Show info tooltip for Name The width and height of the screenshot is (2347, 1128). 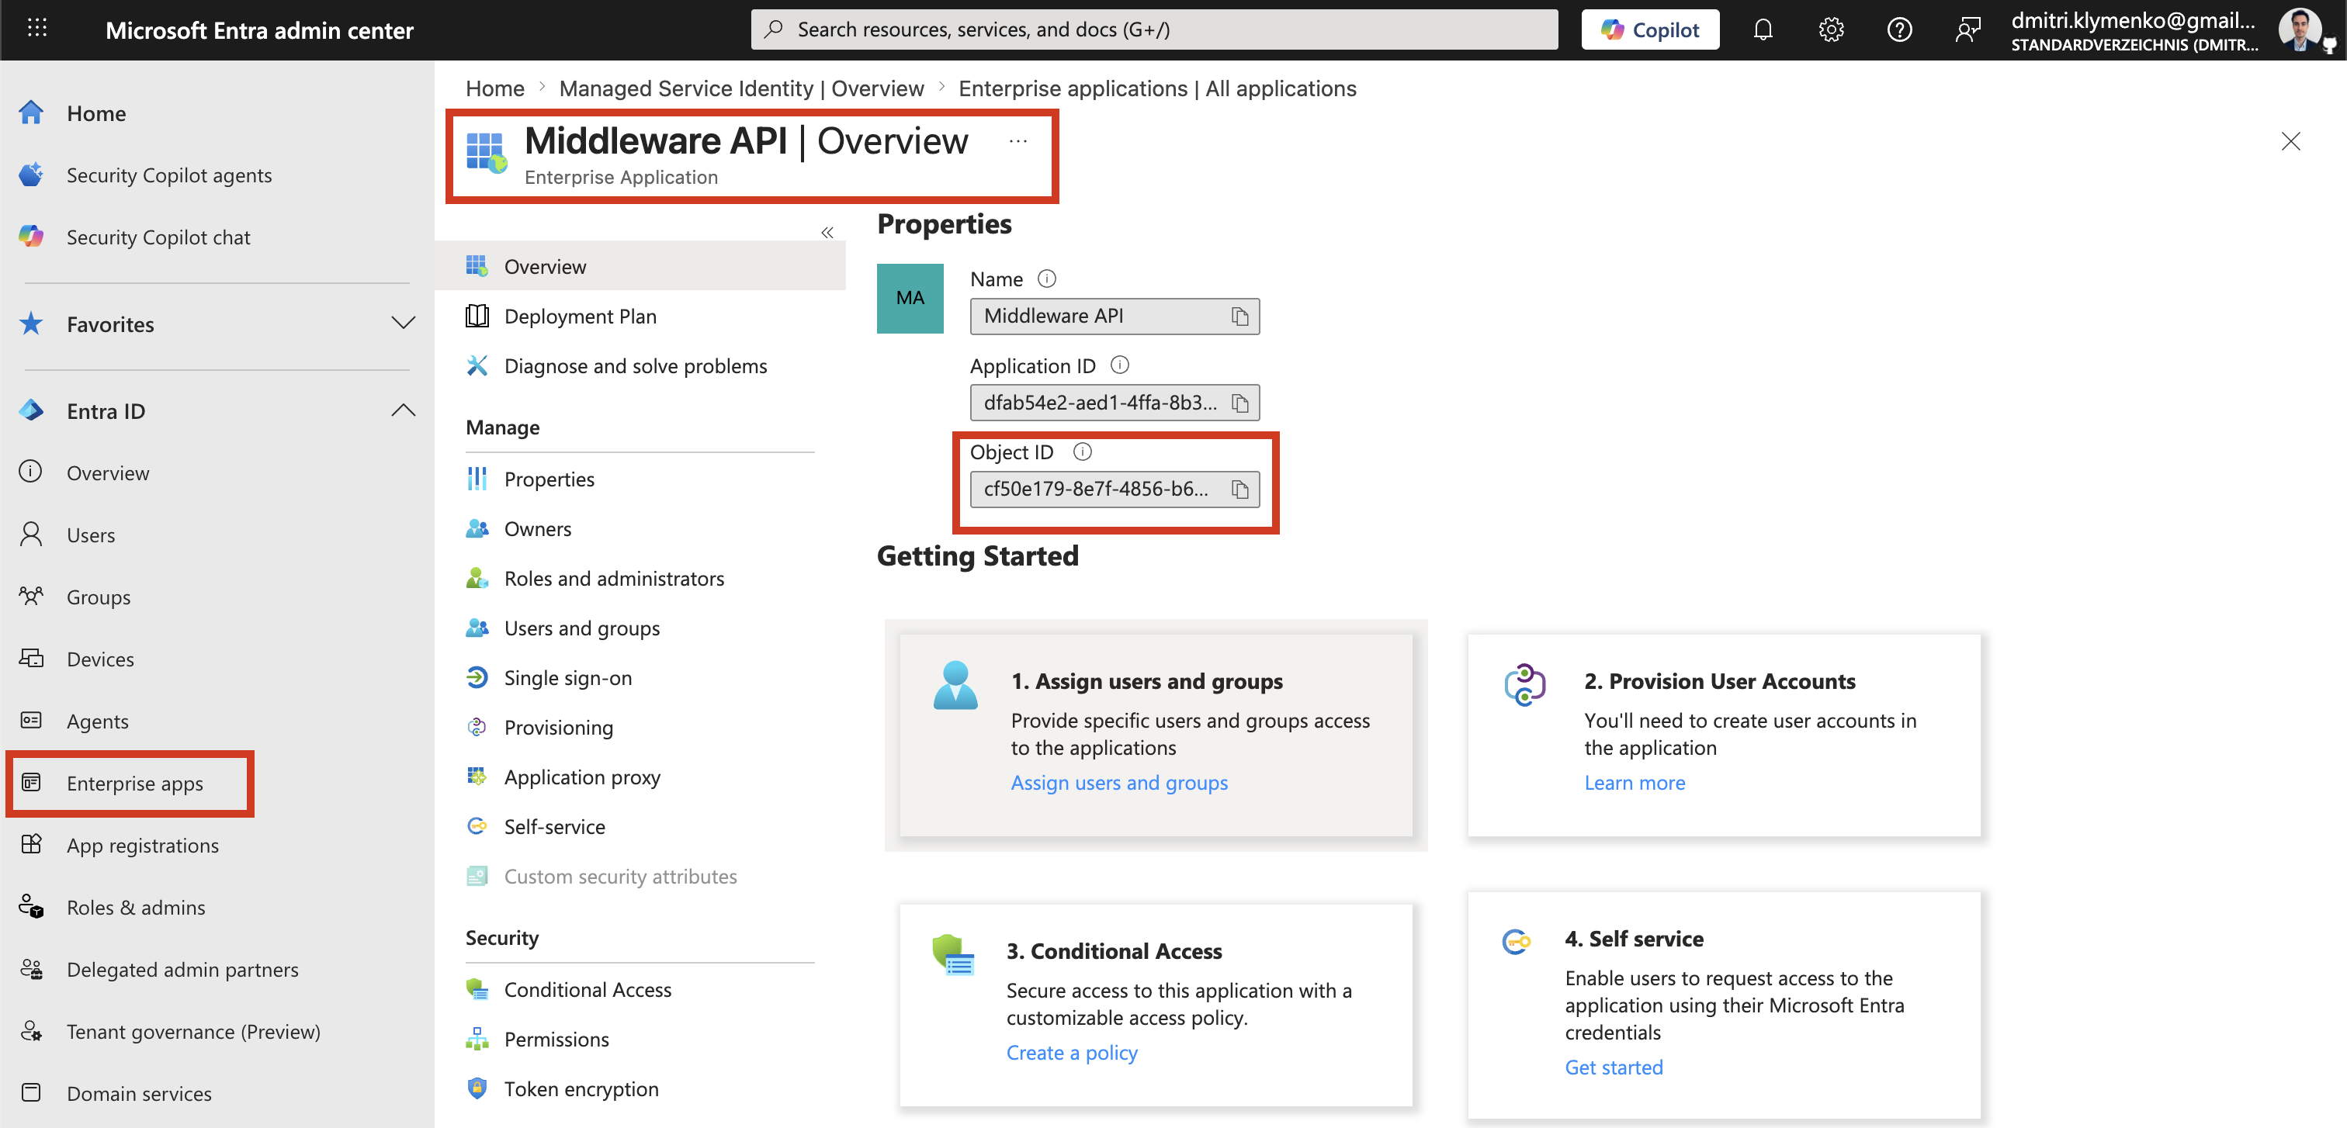pos(1047,279)
